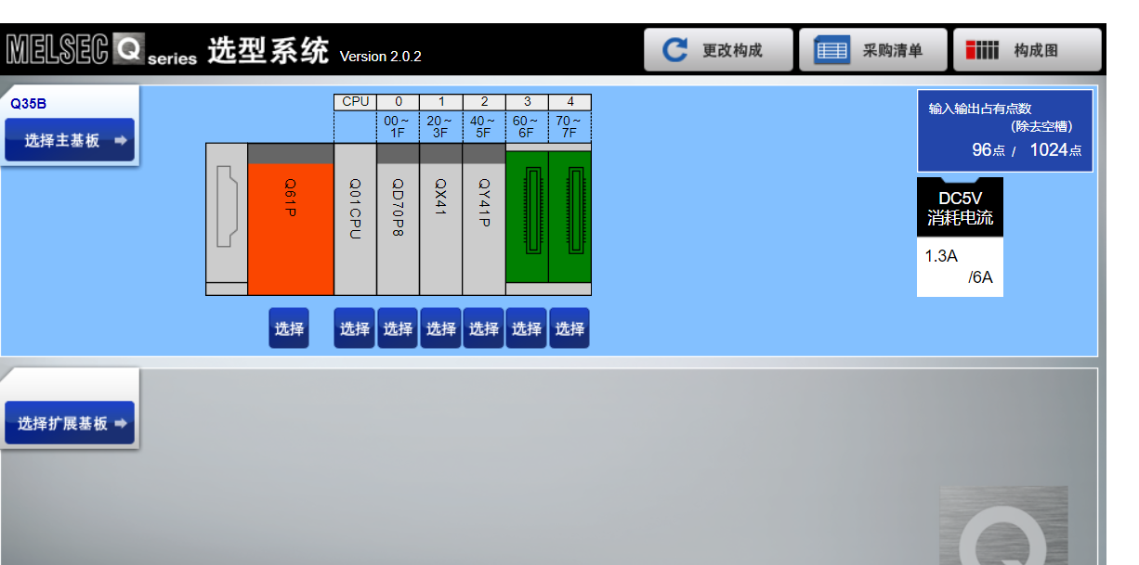The image size is (1139, 565).
Task: Open the 采购清单 purchase list
Action: click(x=872, y=50)
